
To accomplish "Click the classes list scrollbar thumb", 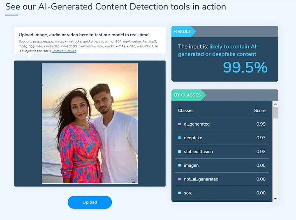I will (275, 112).
